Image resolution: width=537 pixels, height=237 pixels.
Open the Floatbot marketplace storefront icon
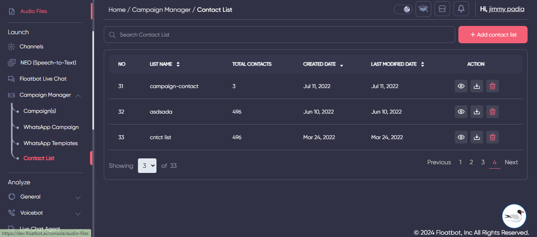(442, 9)
